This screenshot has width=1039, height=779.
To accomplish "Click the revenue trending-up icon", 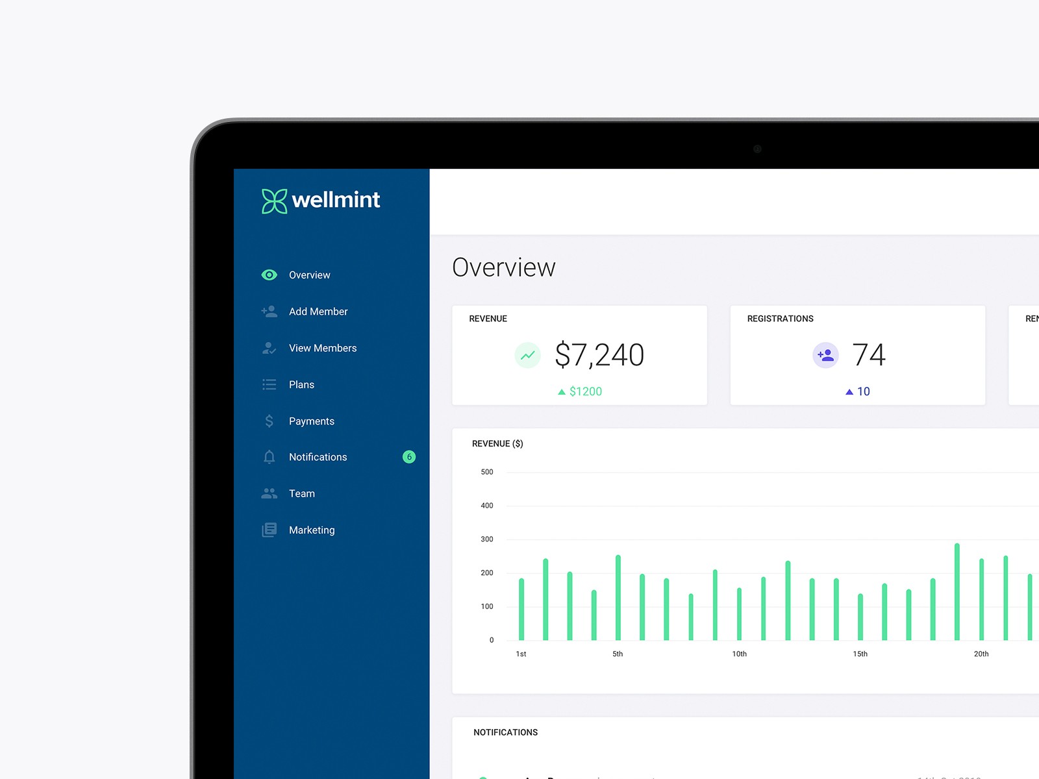I will click(x=528, y=355).
